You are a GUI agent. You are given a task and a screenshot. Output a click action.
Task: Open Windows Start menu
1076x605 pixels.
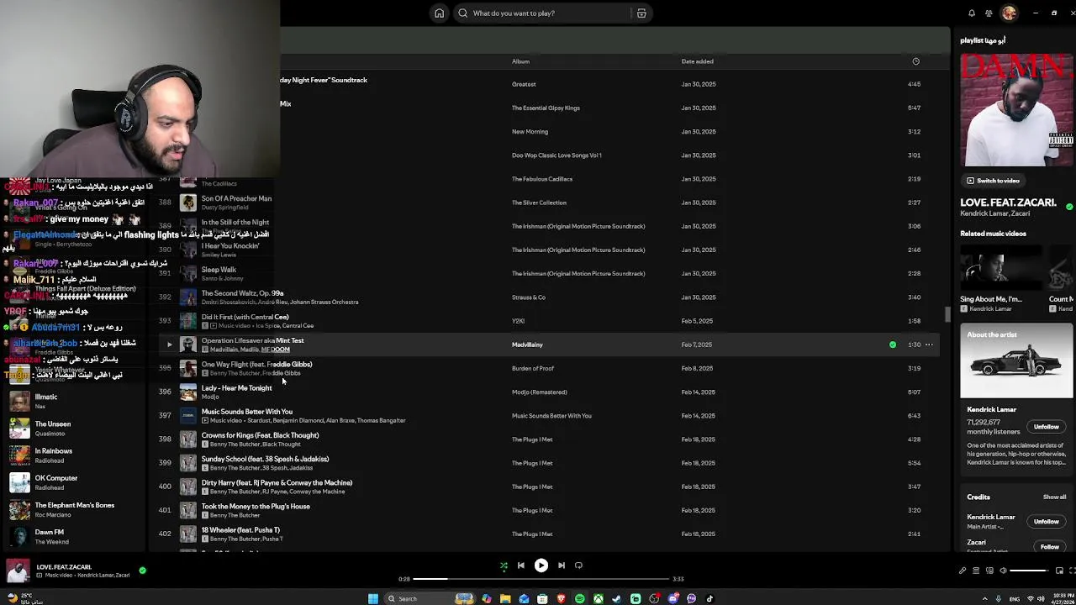click(x=373, y=598)
